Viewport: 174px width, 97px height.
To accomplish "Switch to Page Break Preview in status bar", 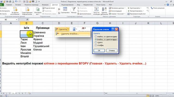I will pos(153,96).
